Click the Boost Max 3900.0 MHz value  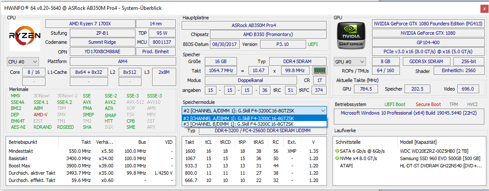tap(80, 166)
